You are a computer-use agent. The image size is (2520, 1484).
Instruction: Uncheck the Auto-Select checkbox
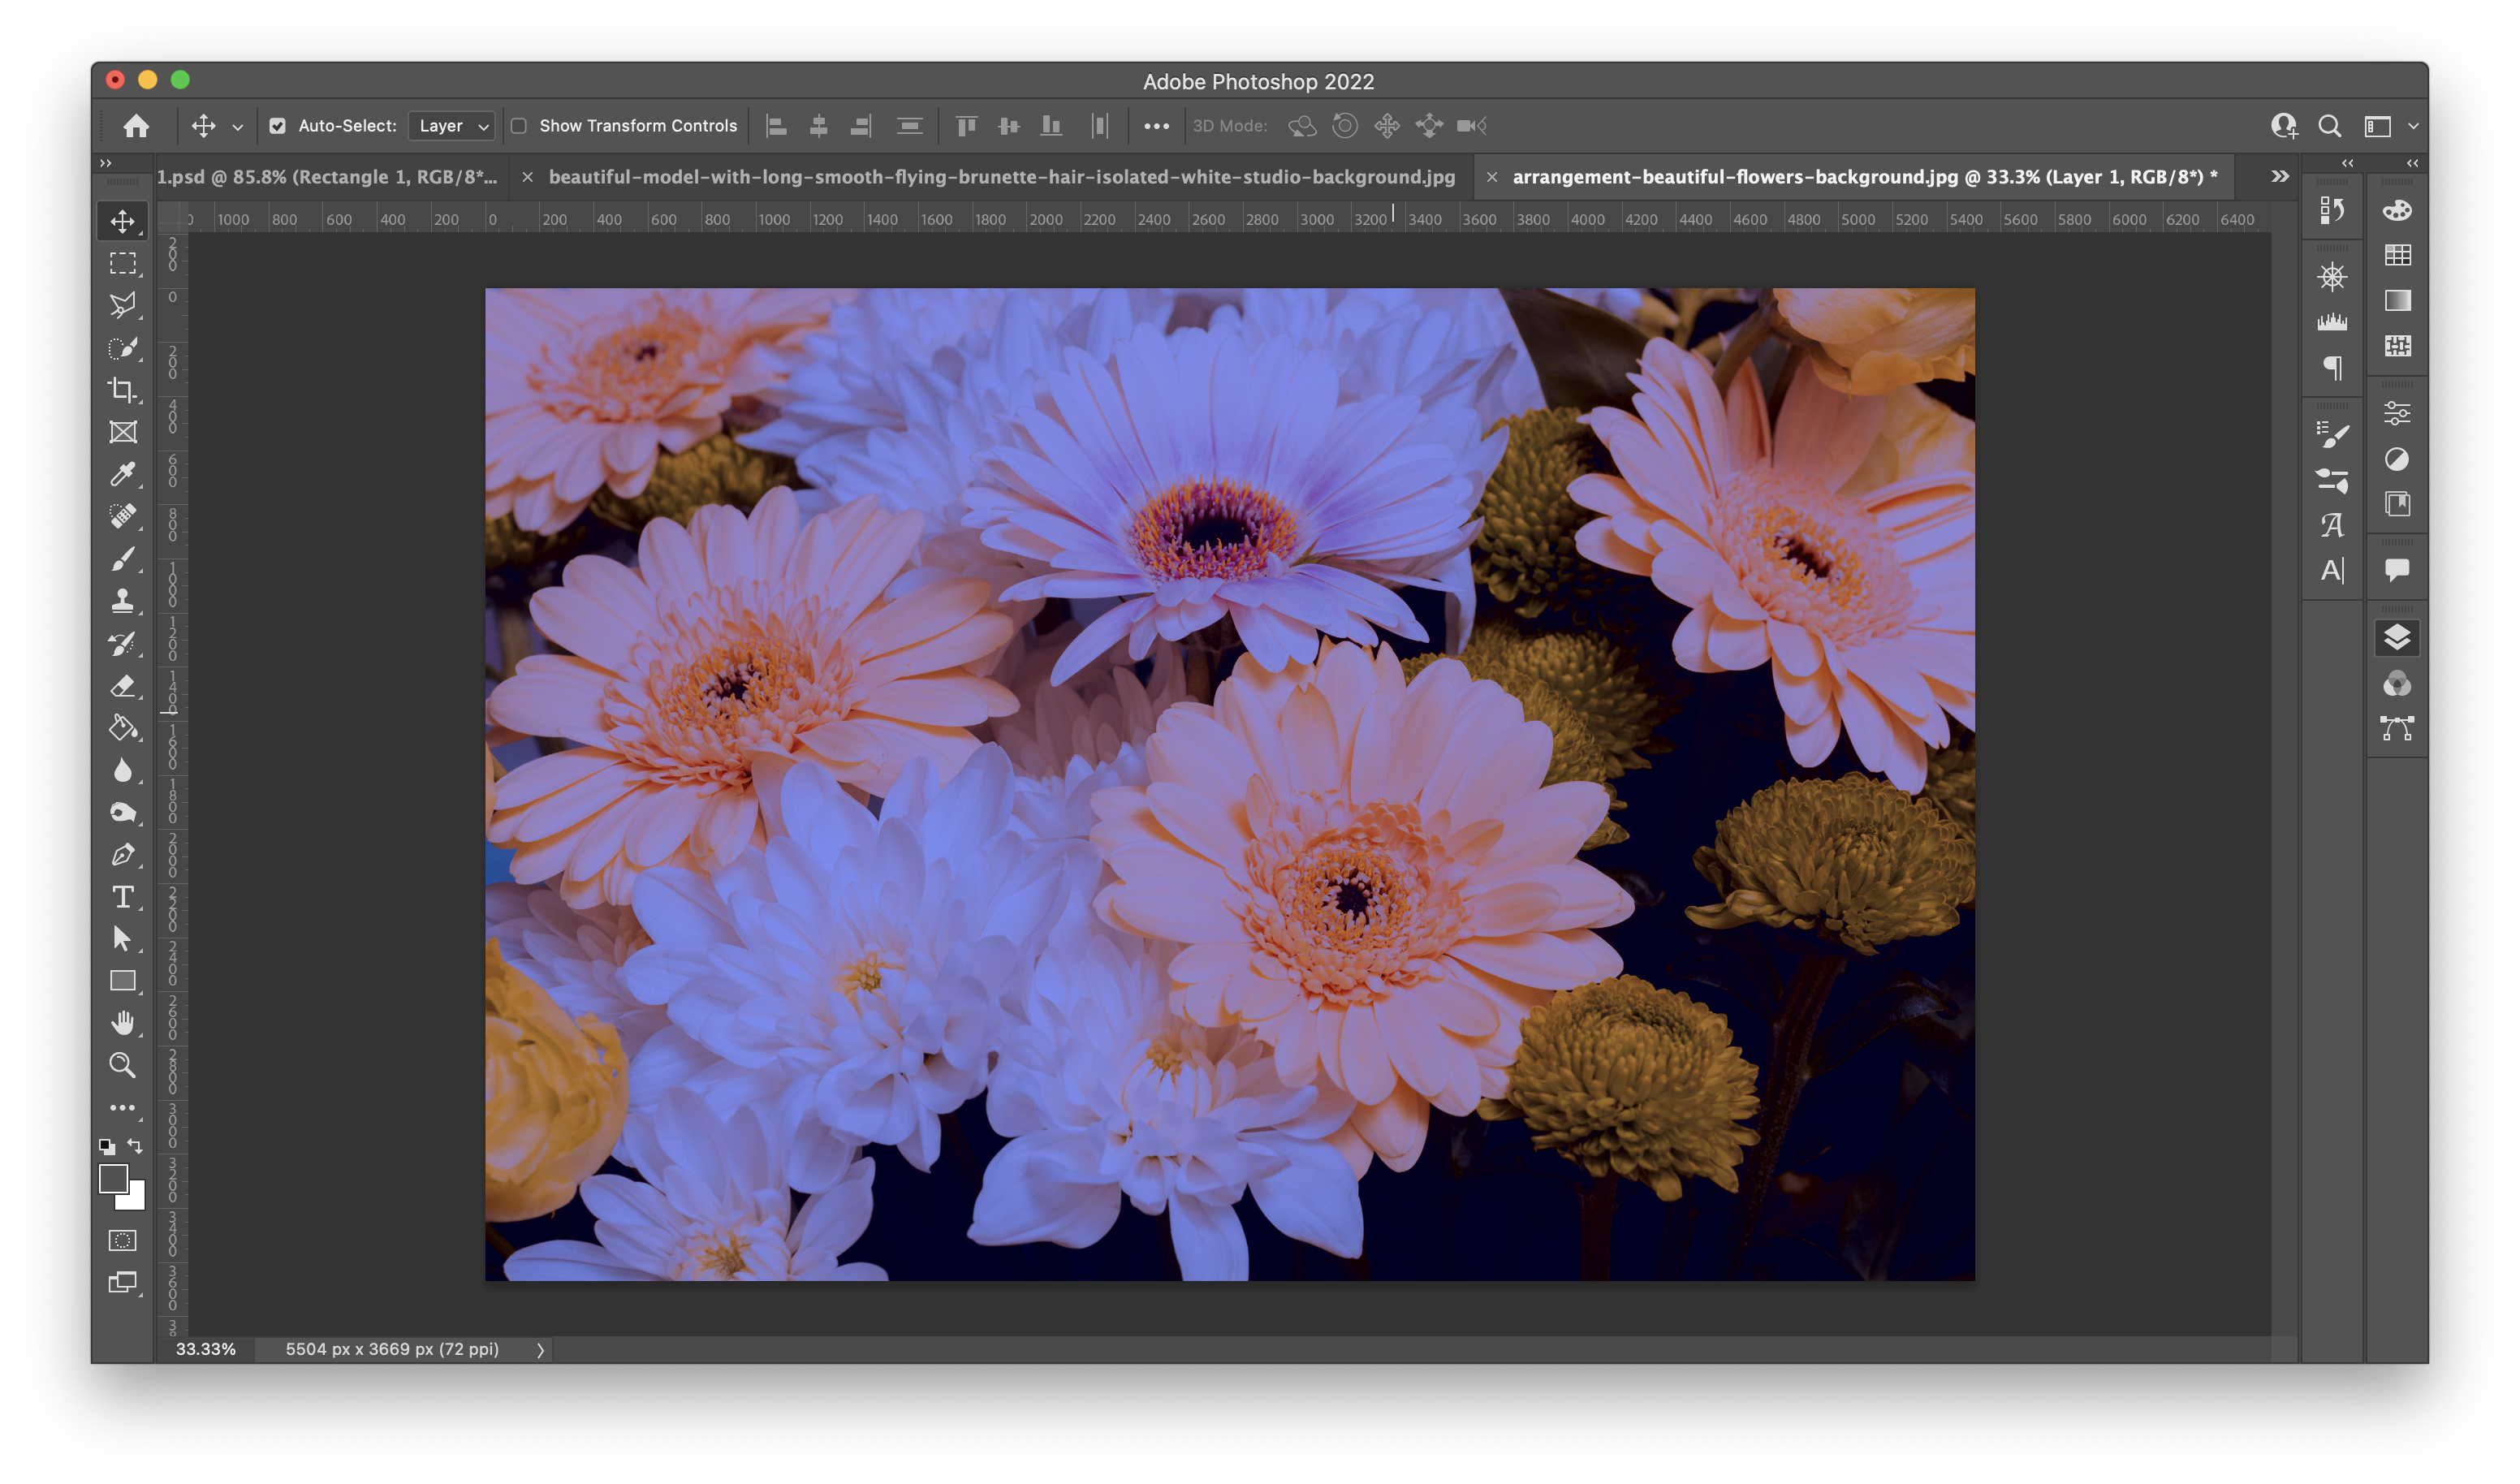(x=278, y=126)
